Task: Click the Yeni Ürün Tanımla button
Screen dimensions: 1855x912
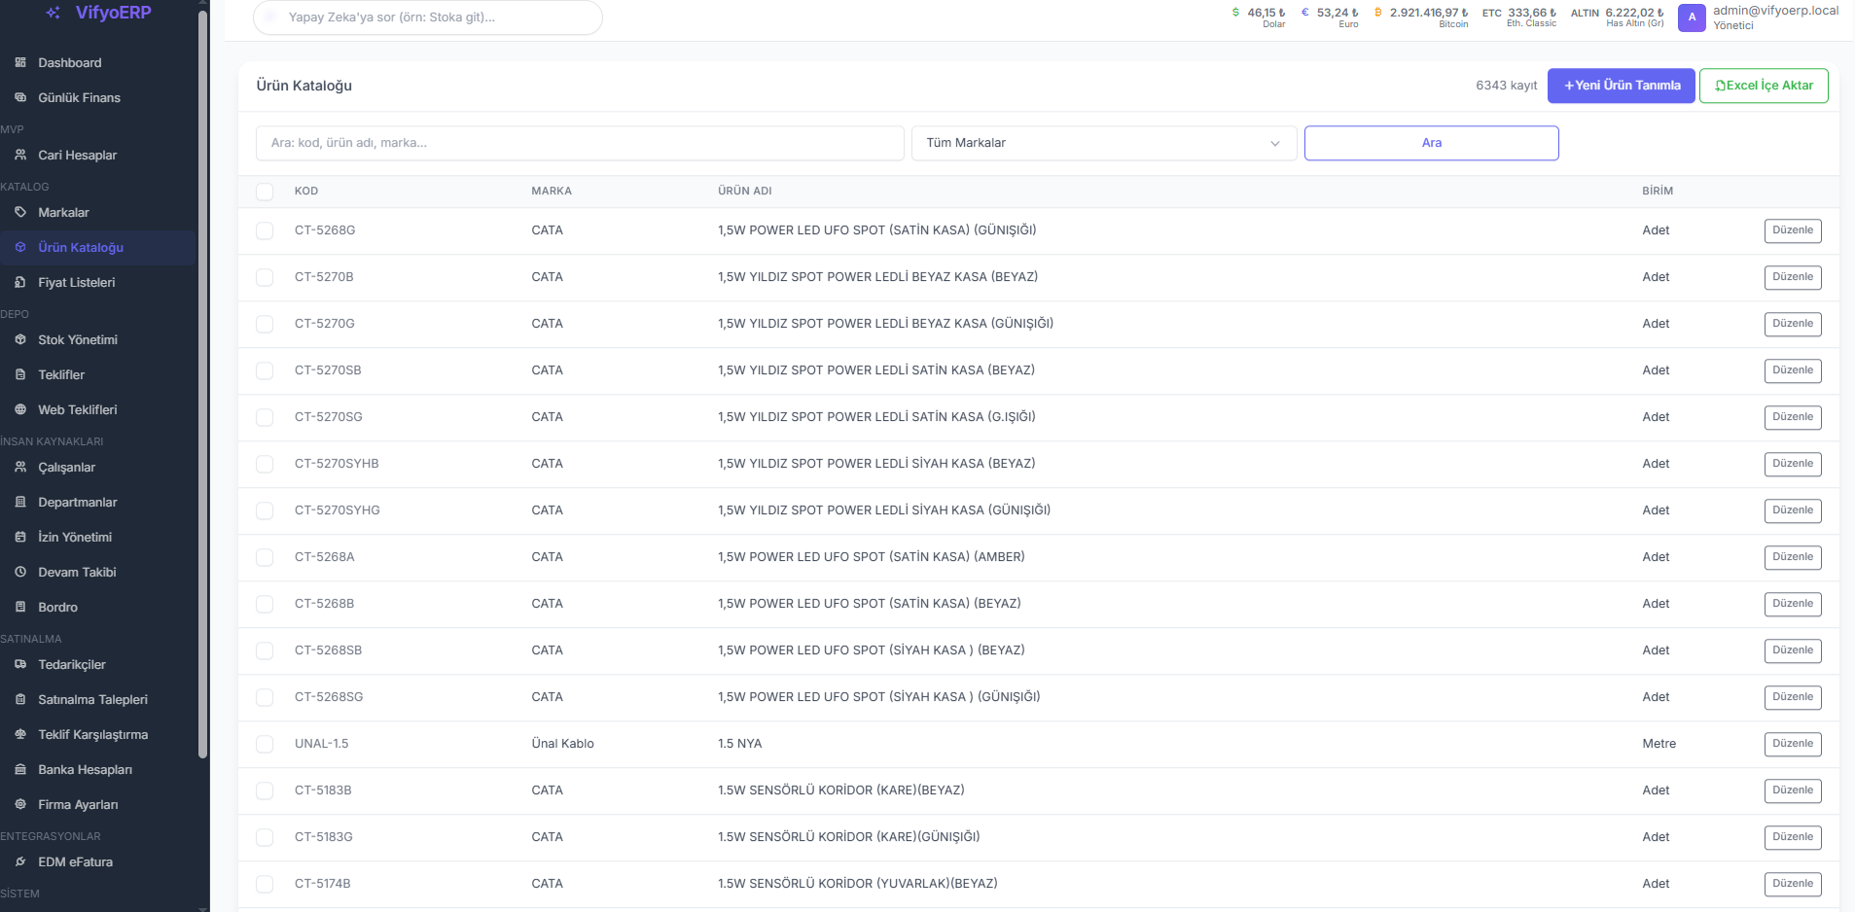Action: tap(1622, 86)
